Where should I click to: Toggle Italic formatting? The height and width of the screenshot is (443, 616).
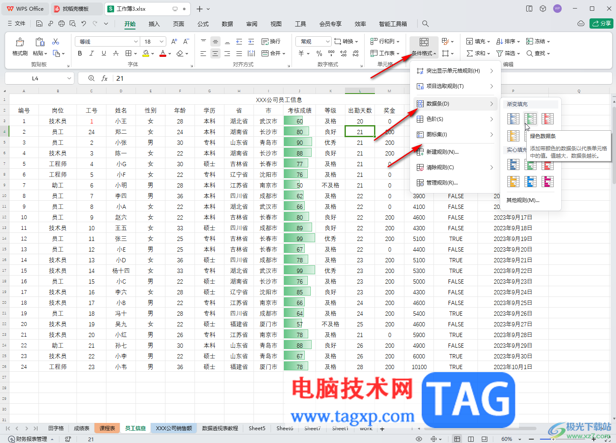point(91,53)
